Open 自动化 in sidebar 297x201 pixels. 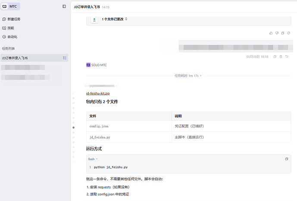[x=10, y=37]
